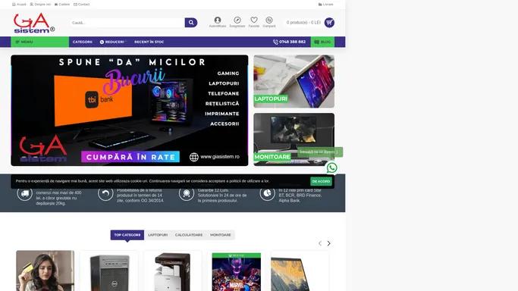
Task: Open the shopping cart icon
Action: [329, 23]
